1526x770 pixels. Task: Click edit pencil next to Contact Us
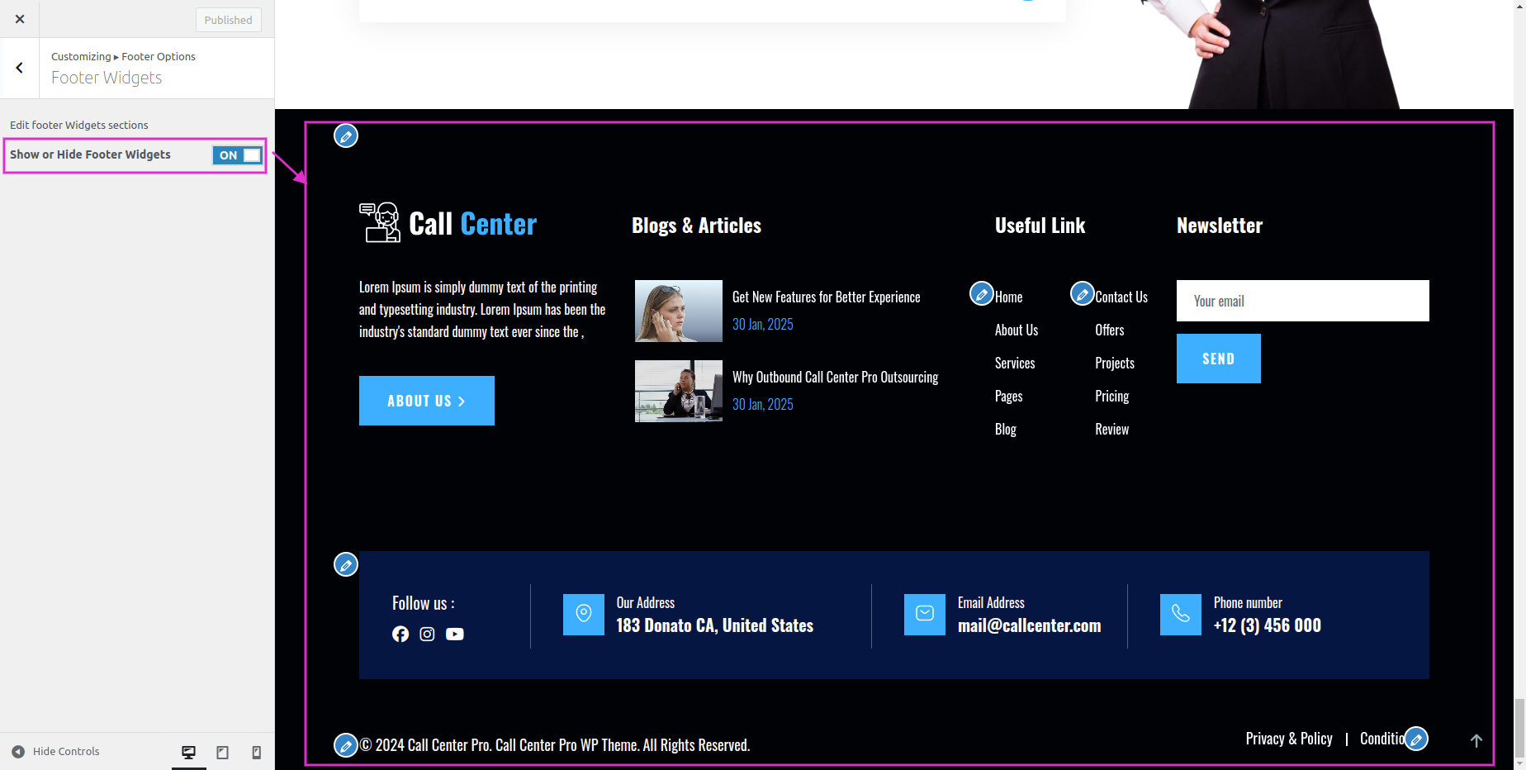coord(1083,293)
